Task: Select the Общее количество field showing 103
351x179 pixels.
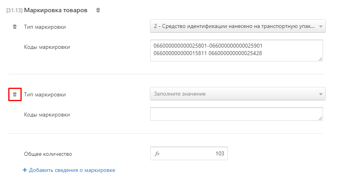Action: coord(189,153)
